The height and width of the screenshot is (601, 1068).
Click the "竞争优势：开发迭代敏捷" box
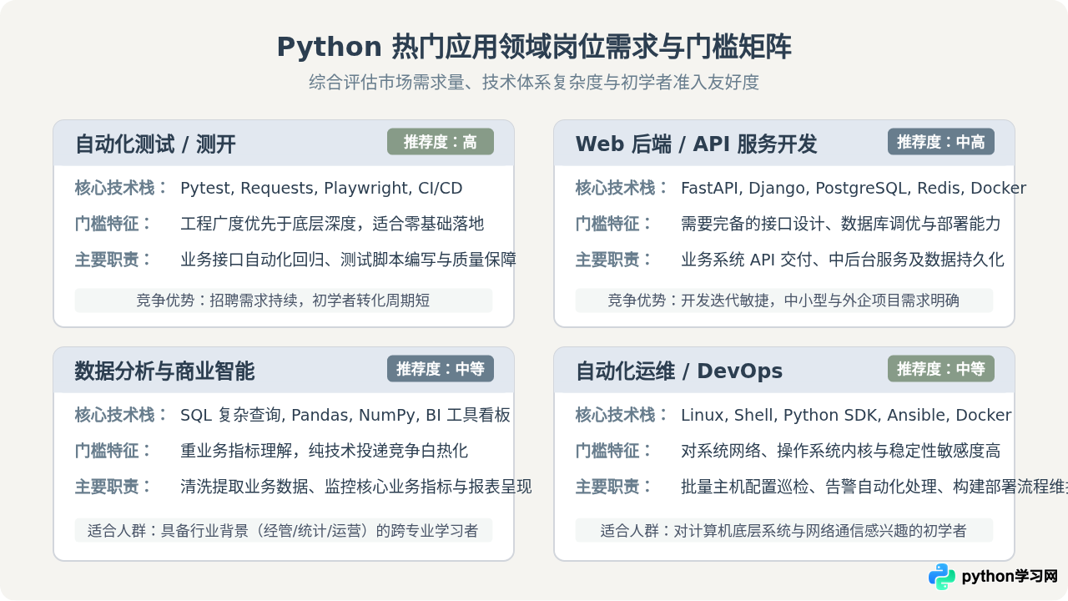[x=784, y=300]
